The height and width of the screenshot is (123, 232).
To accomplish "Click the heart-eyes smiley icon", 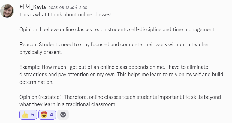I will 44,115.
